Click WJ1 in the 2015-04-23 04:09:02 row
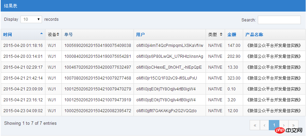The height and width of the screenshot is (137, 306). [x=52, y=111]
